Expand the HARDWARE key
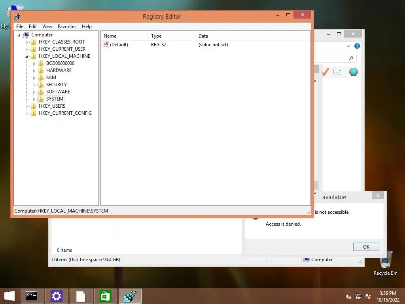 coord(34,70)
